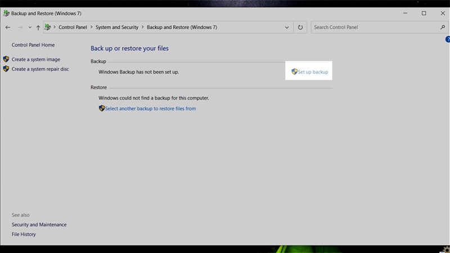Open Control Panel Home

pyautogui.click(x=33, y=45)
